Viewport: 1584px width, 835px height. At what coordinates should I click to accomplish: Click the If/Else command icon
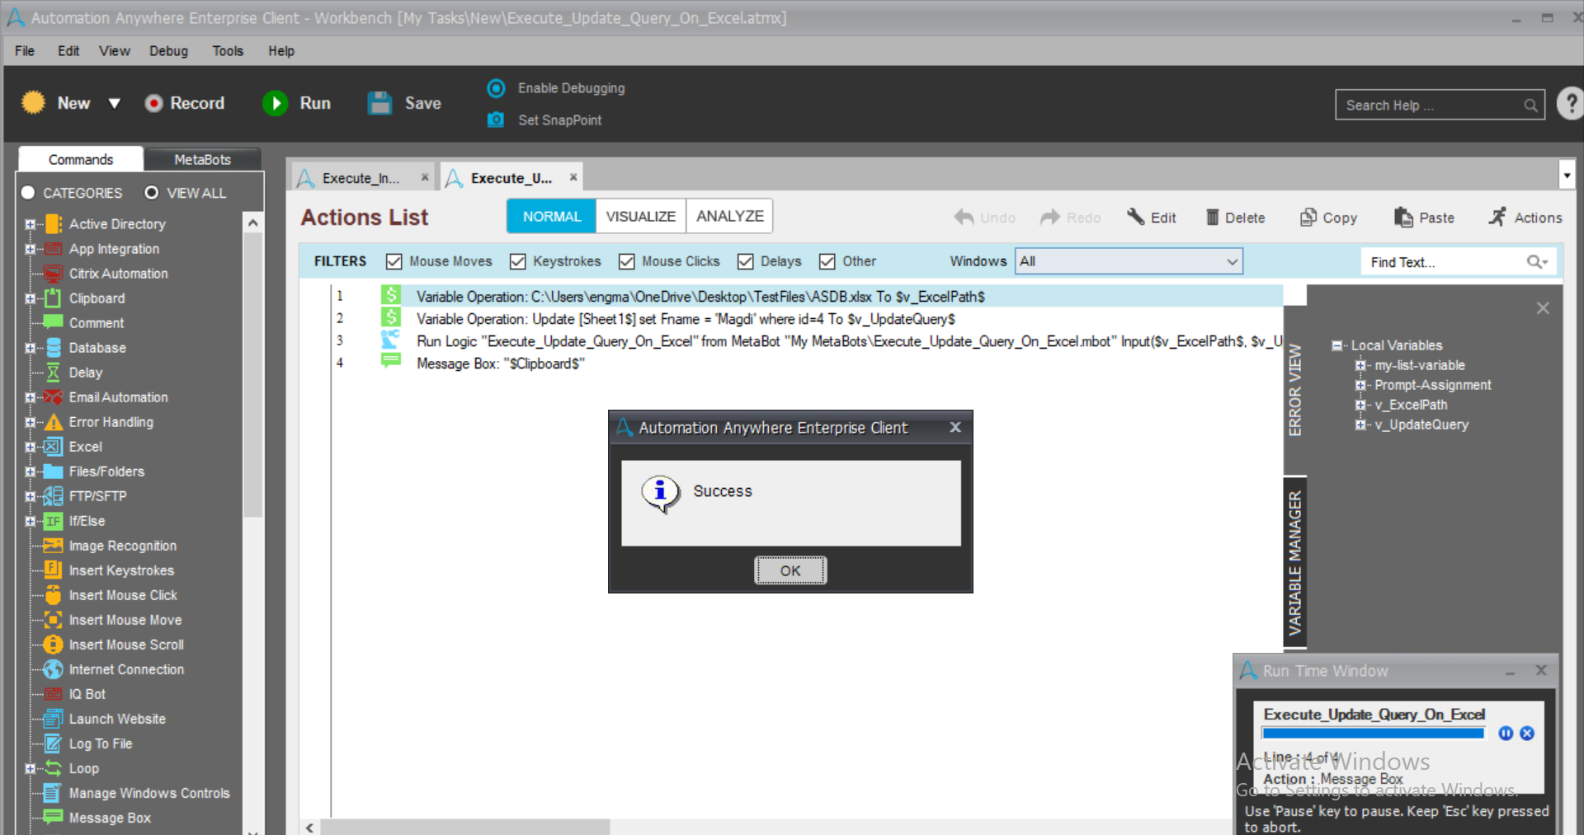[54, 521]
